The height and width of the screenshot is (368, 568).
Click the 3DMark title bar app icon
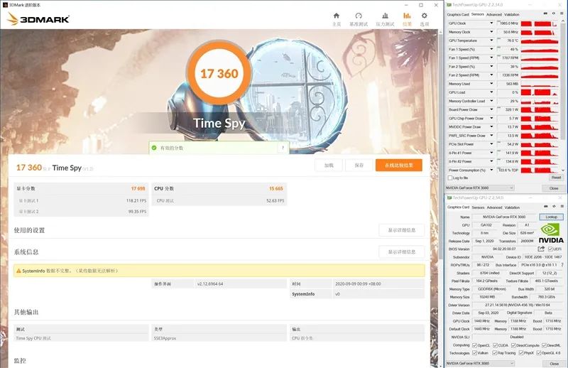point(5,5)
